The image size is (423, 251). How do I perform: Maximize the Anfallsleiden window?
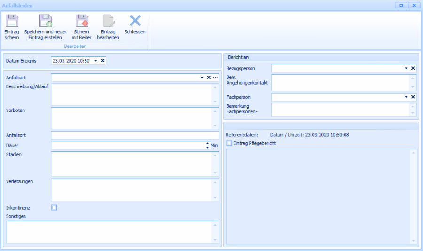click(x=401, y=5)
